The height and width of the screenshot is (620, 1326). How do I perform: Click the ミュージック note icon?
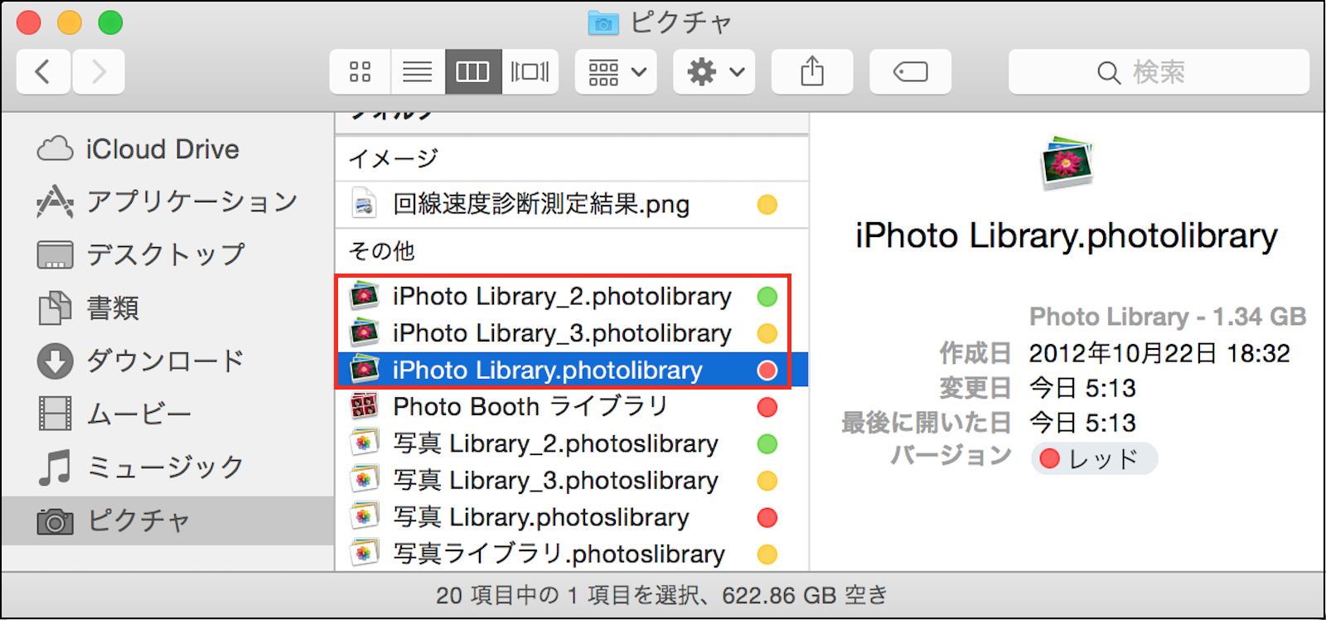point(55,467)
